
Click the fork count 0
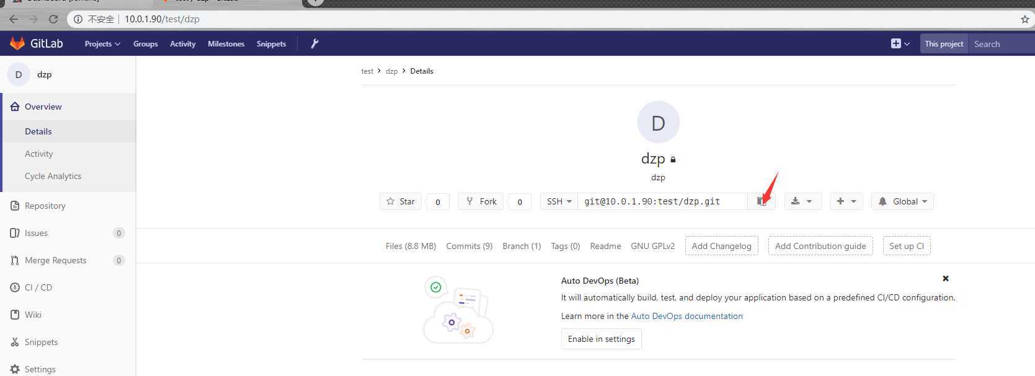pyautogui.click(x=520, y=202)
